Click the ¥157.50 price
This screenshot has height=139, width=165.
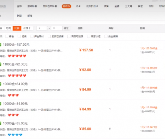[x=86, y=50]
